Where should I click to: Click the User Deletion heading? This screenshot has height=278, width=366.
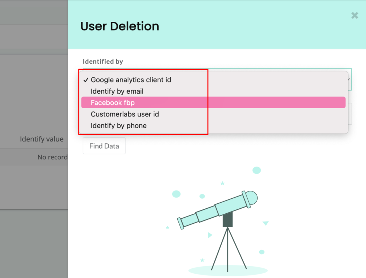point(120,26)
